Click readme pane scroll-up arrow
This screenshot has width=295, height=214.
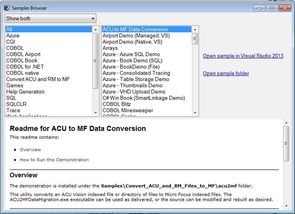pyautogui.click(x=286, y=123)
